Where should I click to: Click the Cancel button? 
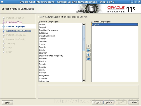point(134,102)
